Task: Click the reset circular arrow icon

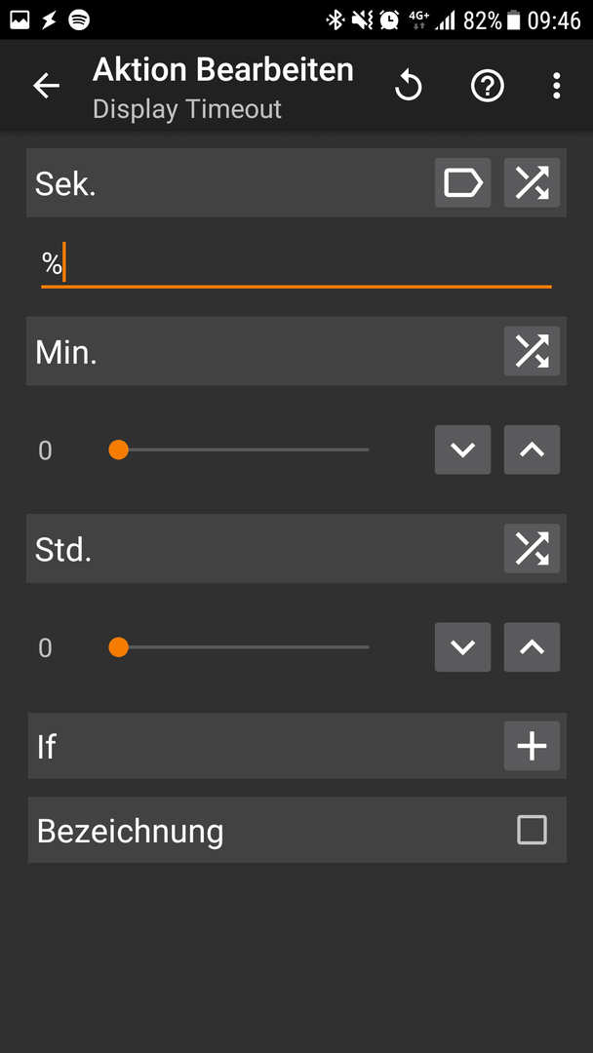Action: pyautogui.click(x=409, y=86)
